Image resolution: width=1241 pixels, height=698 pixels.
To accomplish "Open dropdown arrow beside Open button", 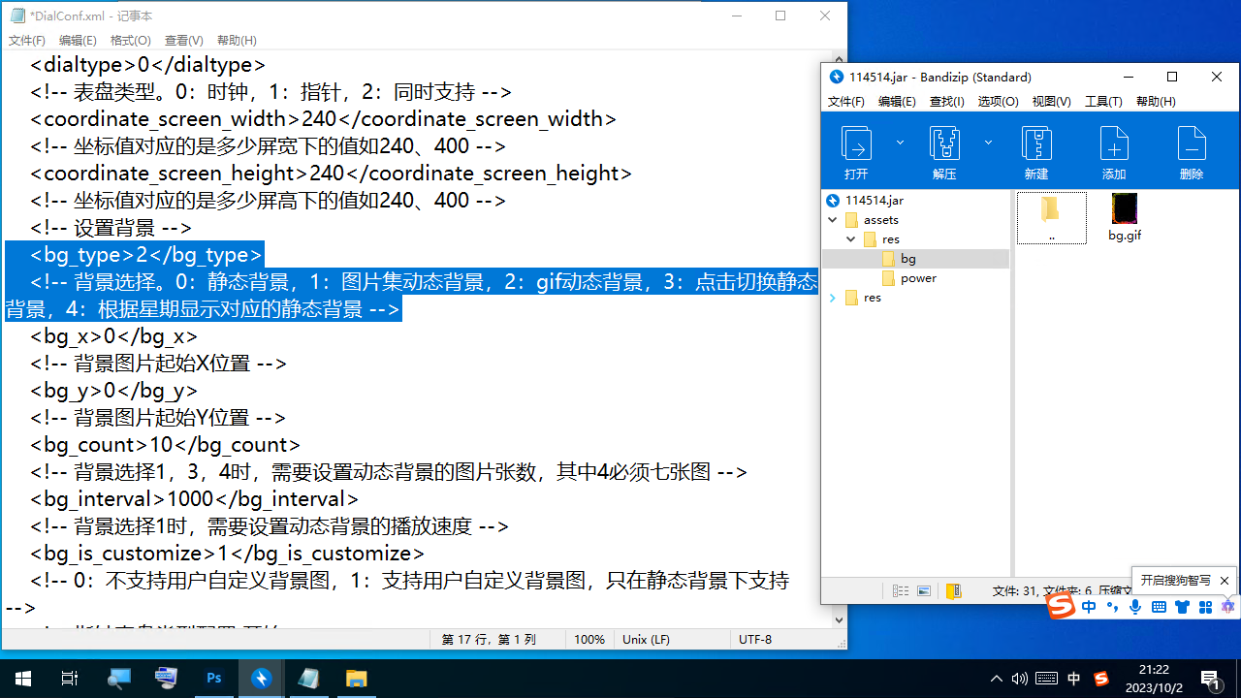I will click(900, 143).
